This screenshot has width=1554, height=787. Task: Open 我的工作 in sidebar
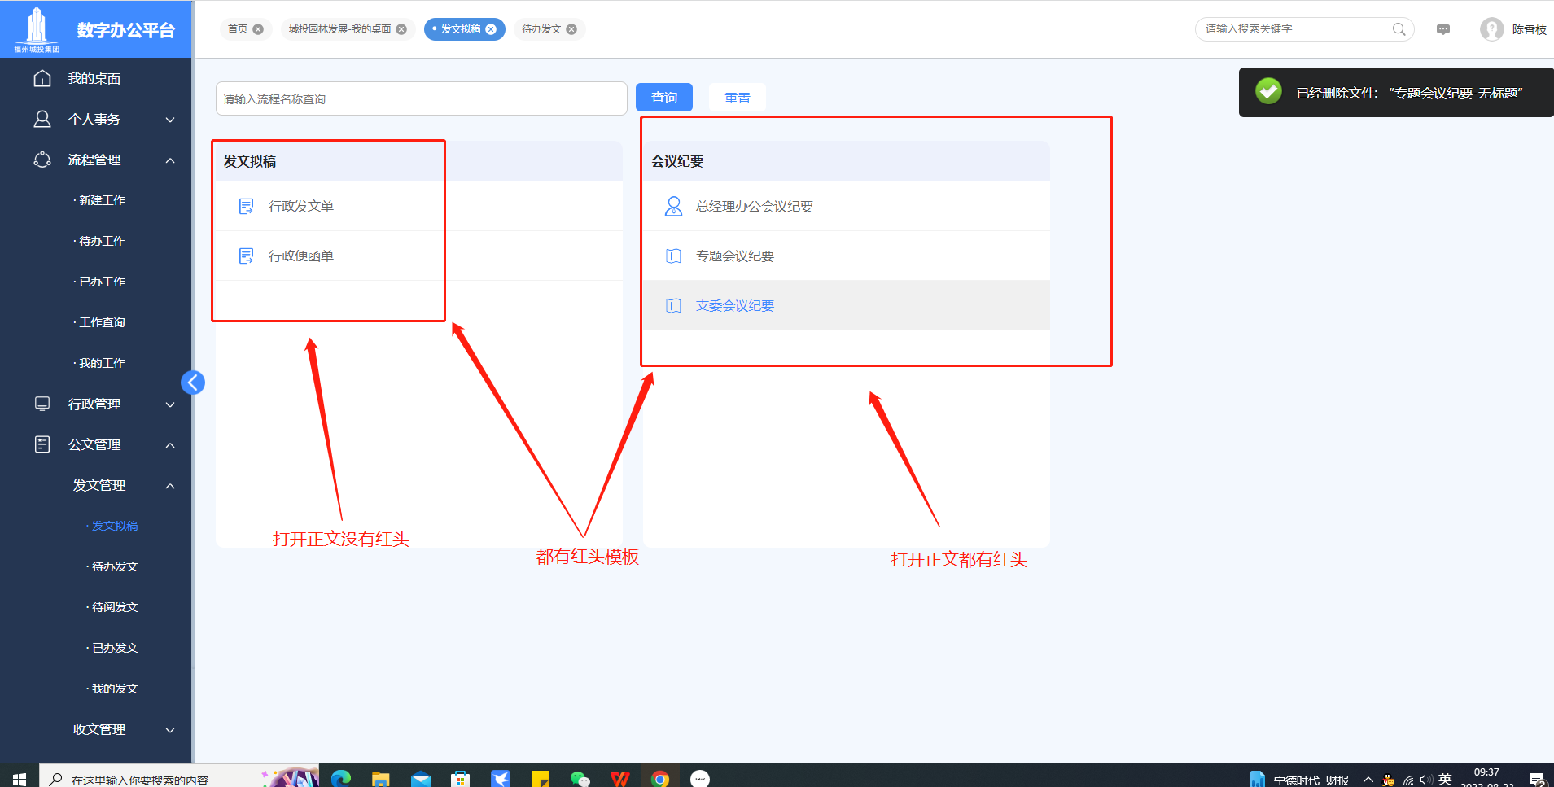(x=102, y=363)
